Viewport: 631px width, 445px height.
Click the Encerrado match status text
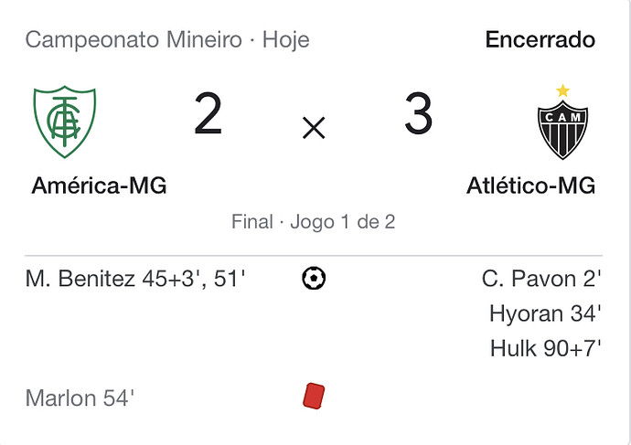click(x=540, y=39)
